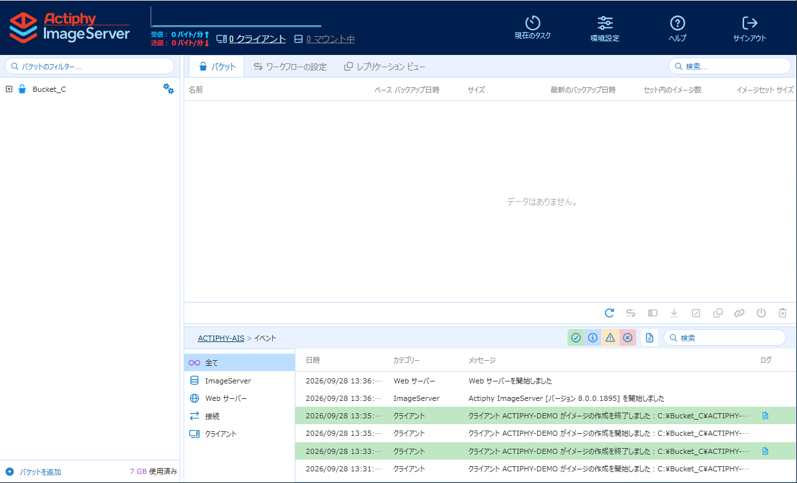Click the copy/replicate icon in bucket toolbar
The width and height of the screenshot is (797, 483).
coord(717,313)
